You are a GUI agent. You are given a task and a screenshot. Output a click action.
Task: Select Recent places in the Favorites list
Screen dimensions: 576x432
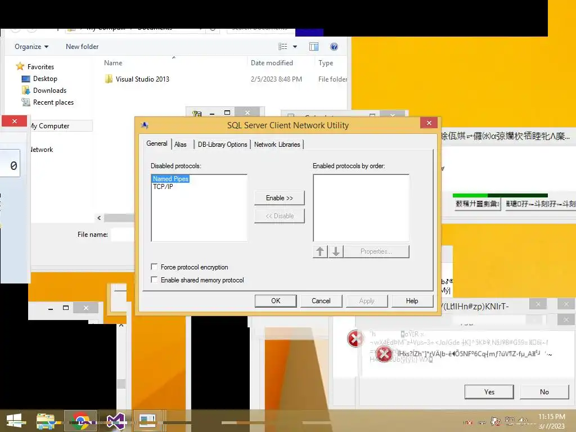coord(53,102)
